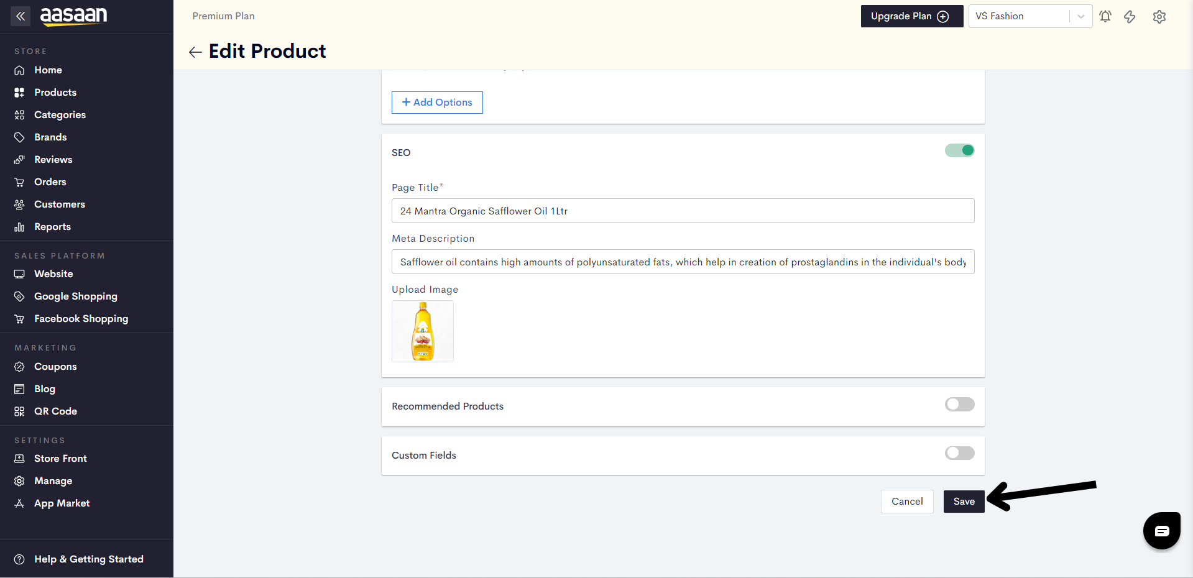Disable the SEO toggle
Viewport: 1193px width, 578px height.
[x=960, y=150]
